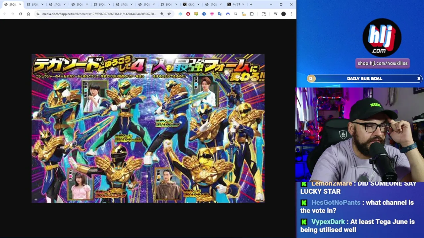Open the browser home page icon
The height and width of the screenshot is (238, 424).
(28, 14)
